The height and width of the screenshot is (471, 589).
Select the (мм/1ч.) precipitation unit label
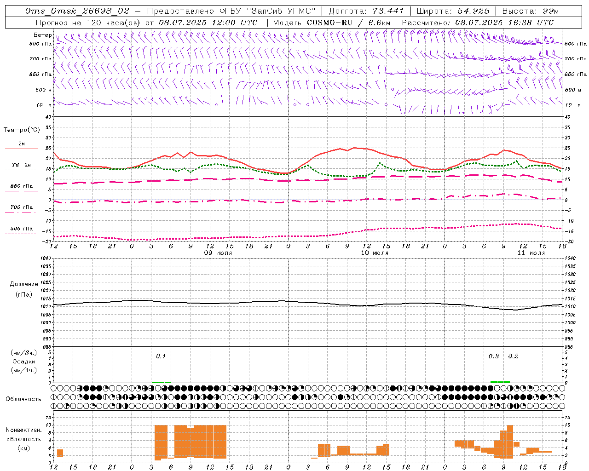tap(24, 370)
